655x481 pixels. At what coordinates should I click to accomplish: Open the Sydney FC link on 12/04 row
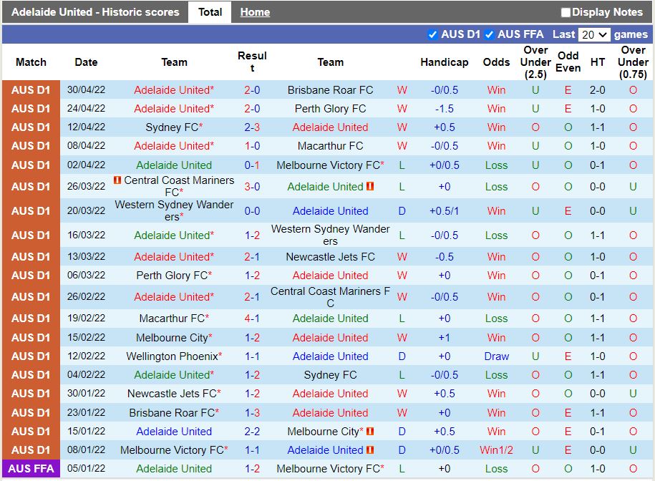point(170,127)
